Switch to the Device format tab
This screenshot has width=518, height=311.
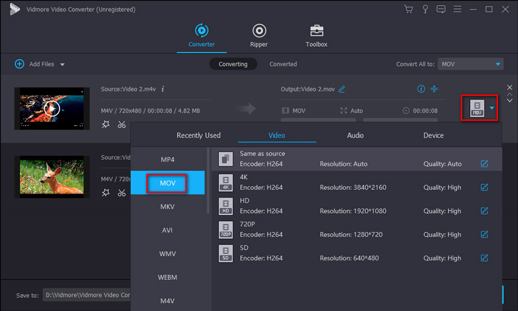[x=433, y=135]
